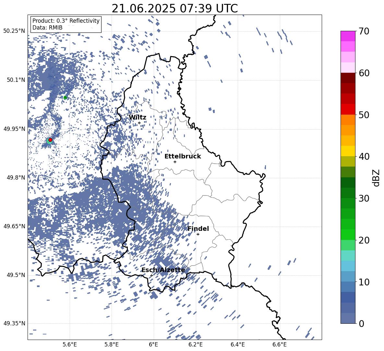Image resolution: width=384 pixels, height=351 pixels.
Task: Click the 49.5°N latitude label
Action: click(16, 275)
